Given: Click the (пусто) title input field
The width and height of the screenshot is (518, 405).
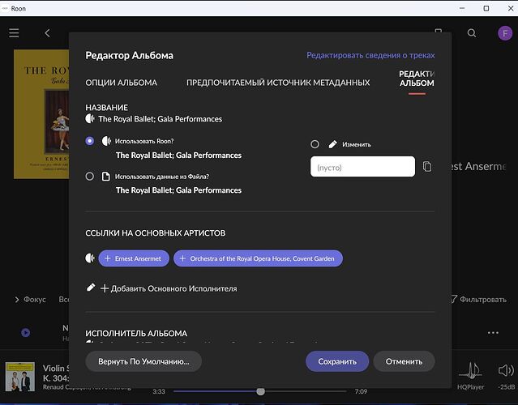Looking at the screenshot, I should (x=362, y=167).
